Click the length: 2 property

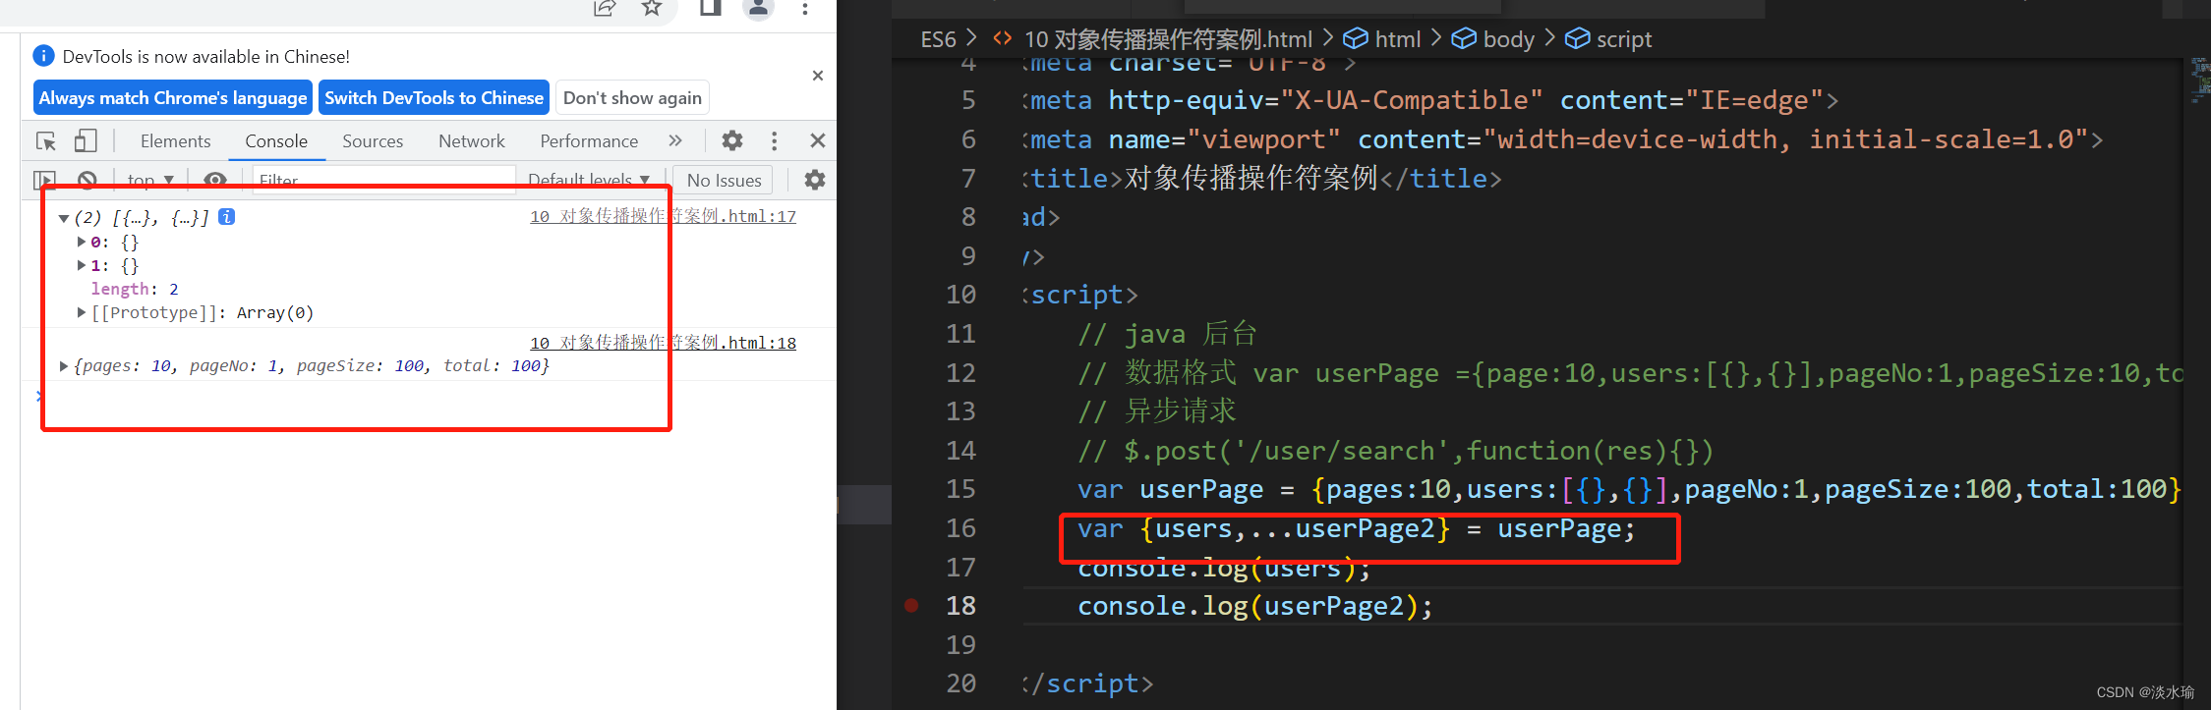[x=135, y=289]
